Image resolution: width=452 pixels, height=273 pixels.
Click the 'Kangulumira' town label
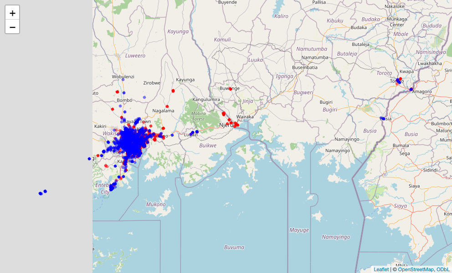[206, 99]
